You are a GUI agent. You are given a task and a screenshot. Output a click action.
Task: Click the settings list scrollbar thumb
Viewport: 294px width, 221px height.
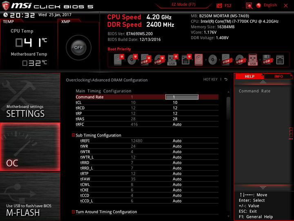point(228,108)
